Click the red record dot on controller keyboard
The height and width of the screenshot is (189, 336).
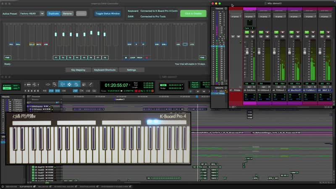[147, 58]
